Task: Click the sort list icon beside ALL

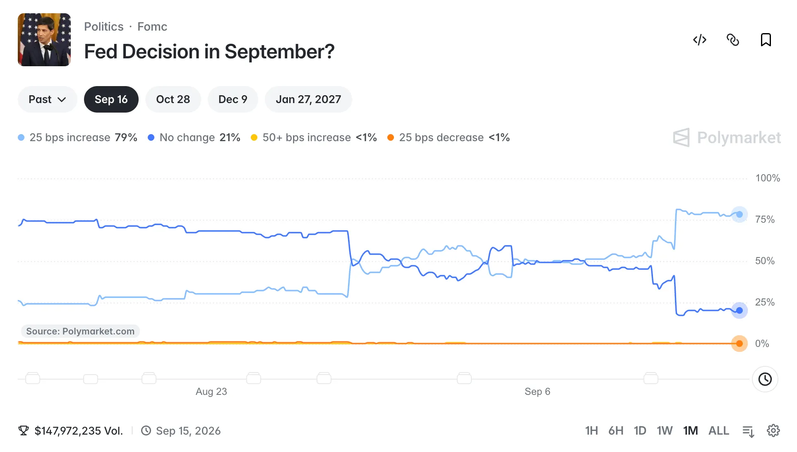Action: [x=749, y=431]
